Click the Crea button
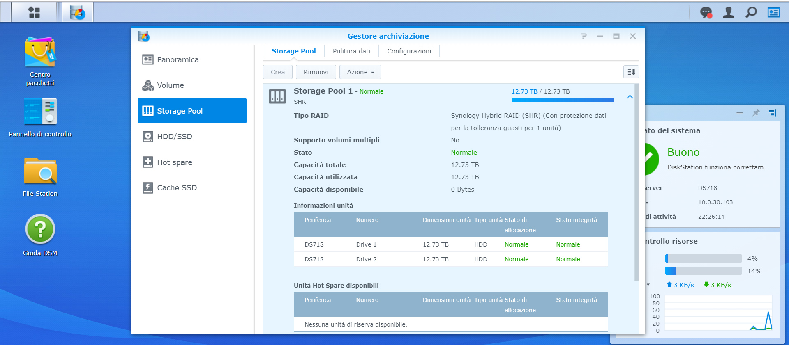 (x=278, y=72)
